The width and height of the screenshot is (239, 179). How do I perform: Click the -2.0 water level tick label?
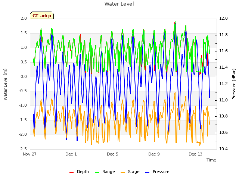click(x=23, y=134)
